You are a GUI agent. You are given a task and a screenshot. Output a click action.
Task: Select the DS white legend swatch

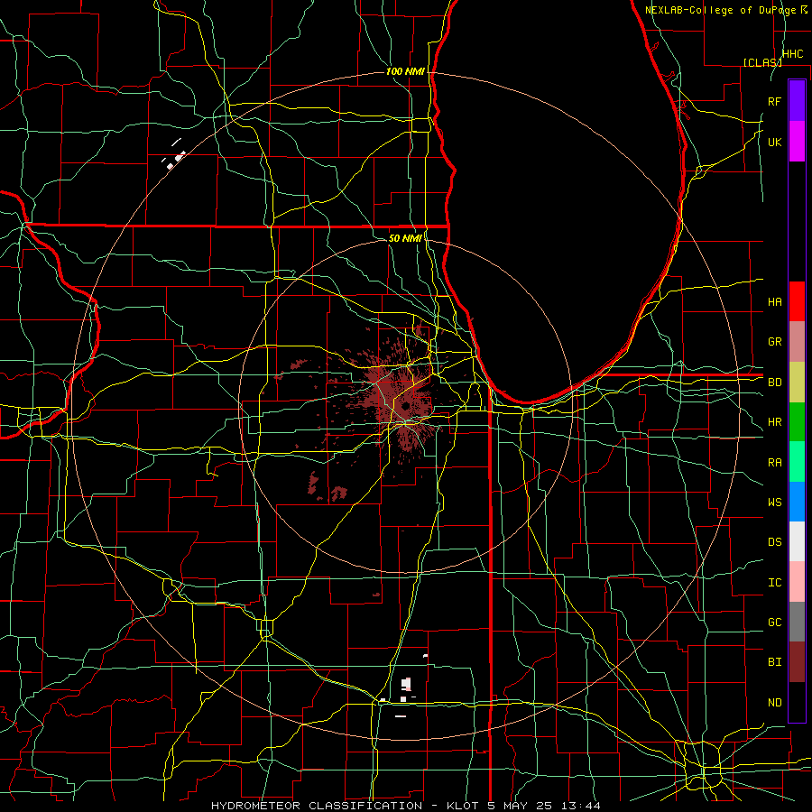(x=797, y=541)
